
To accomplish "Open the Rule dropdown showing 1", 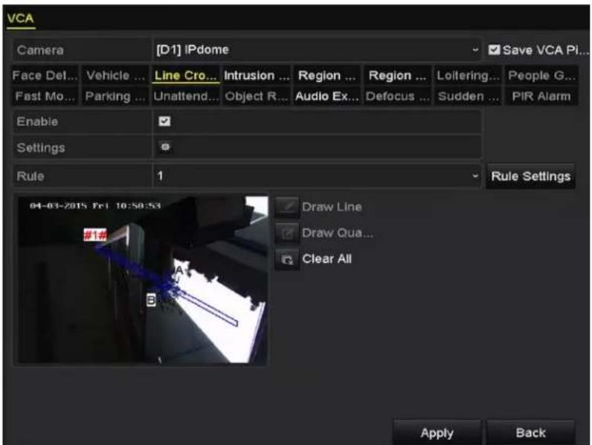I will pyautogui.click(x=317, y=176).
